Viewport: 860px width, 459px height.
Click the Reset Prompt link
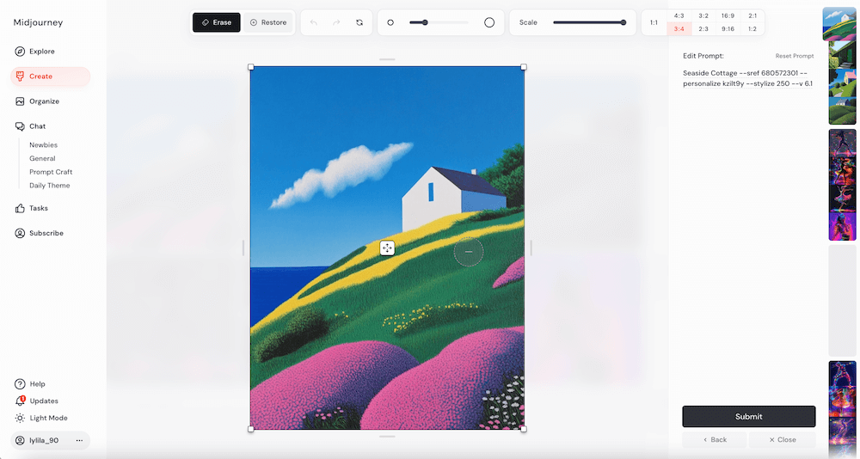(794, 56)
